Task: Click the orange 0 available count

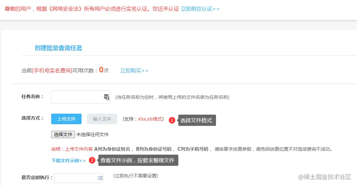Action: [101, 70]
